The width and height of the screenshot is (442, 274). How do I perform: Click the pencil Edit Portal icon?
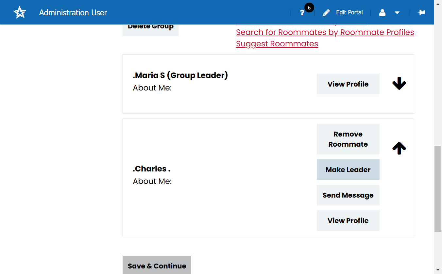pyautogui.click(x=326, y=13)
